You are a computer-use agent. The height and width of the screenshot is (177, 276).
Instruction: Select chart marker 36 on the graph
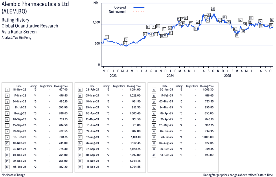(x=251, y=18)
